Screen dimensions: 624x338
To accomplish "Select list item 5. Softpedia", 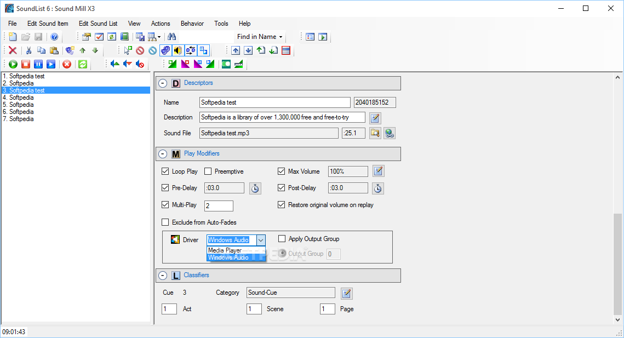I will 76,105.
